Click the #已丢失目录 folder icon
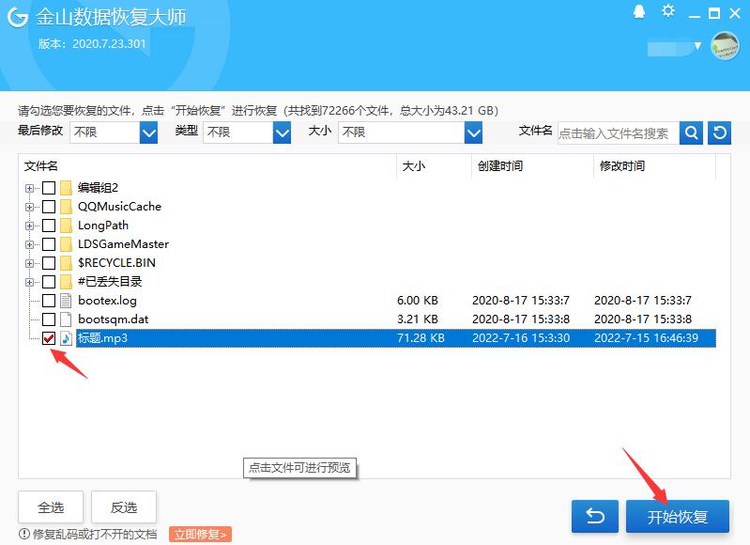The height and width of the screenshot is (545, 750). pyautogui.click(x=66, y=282)
